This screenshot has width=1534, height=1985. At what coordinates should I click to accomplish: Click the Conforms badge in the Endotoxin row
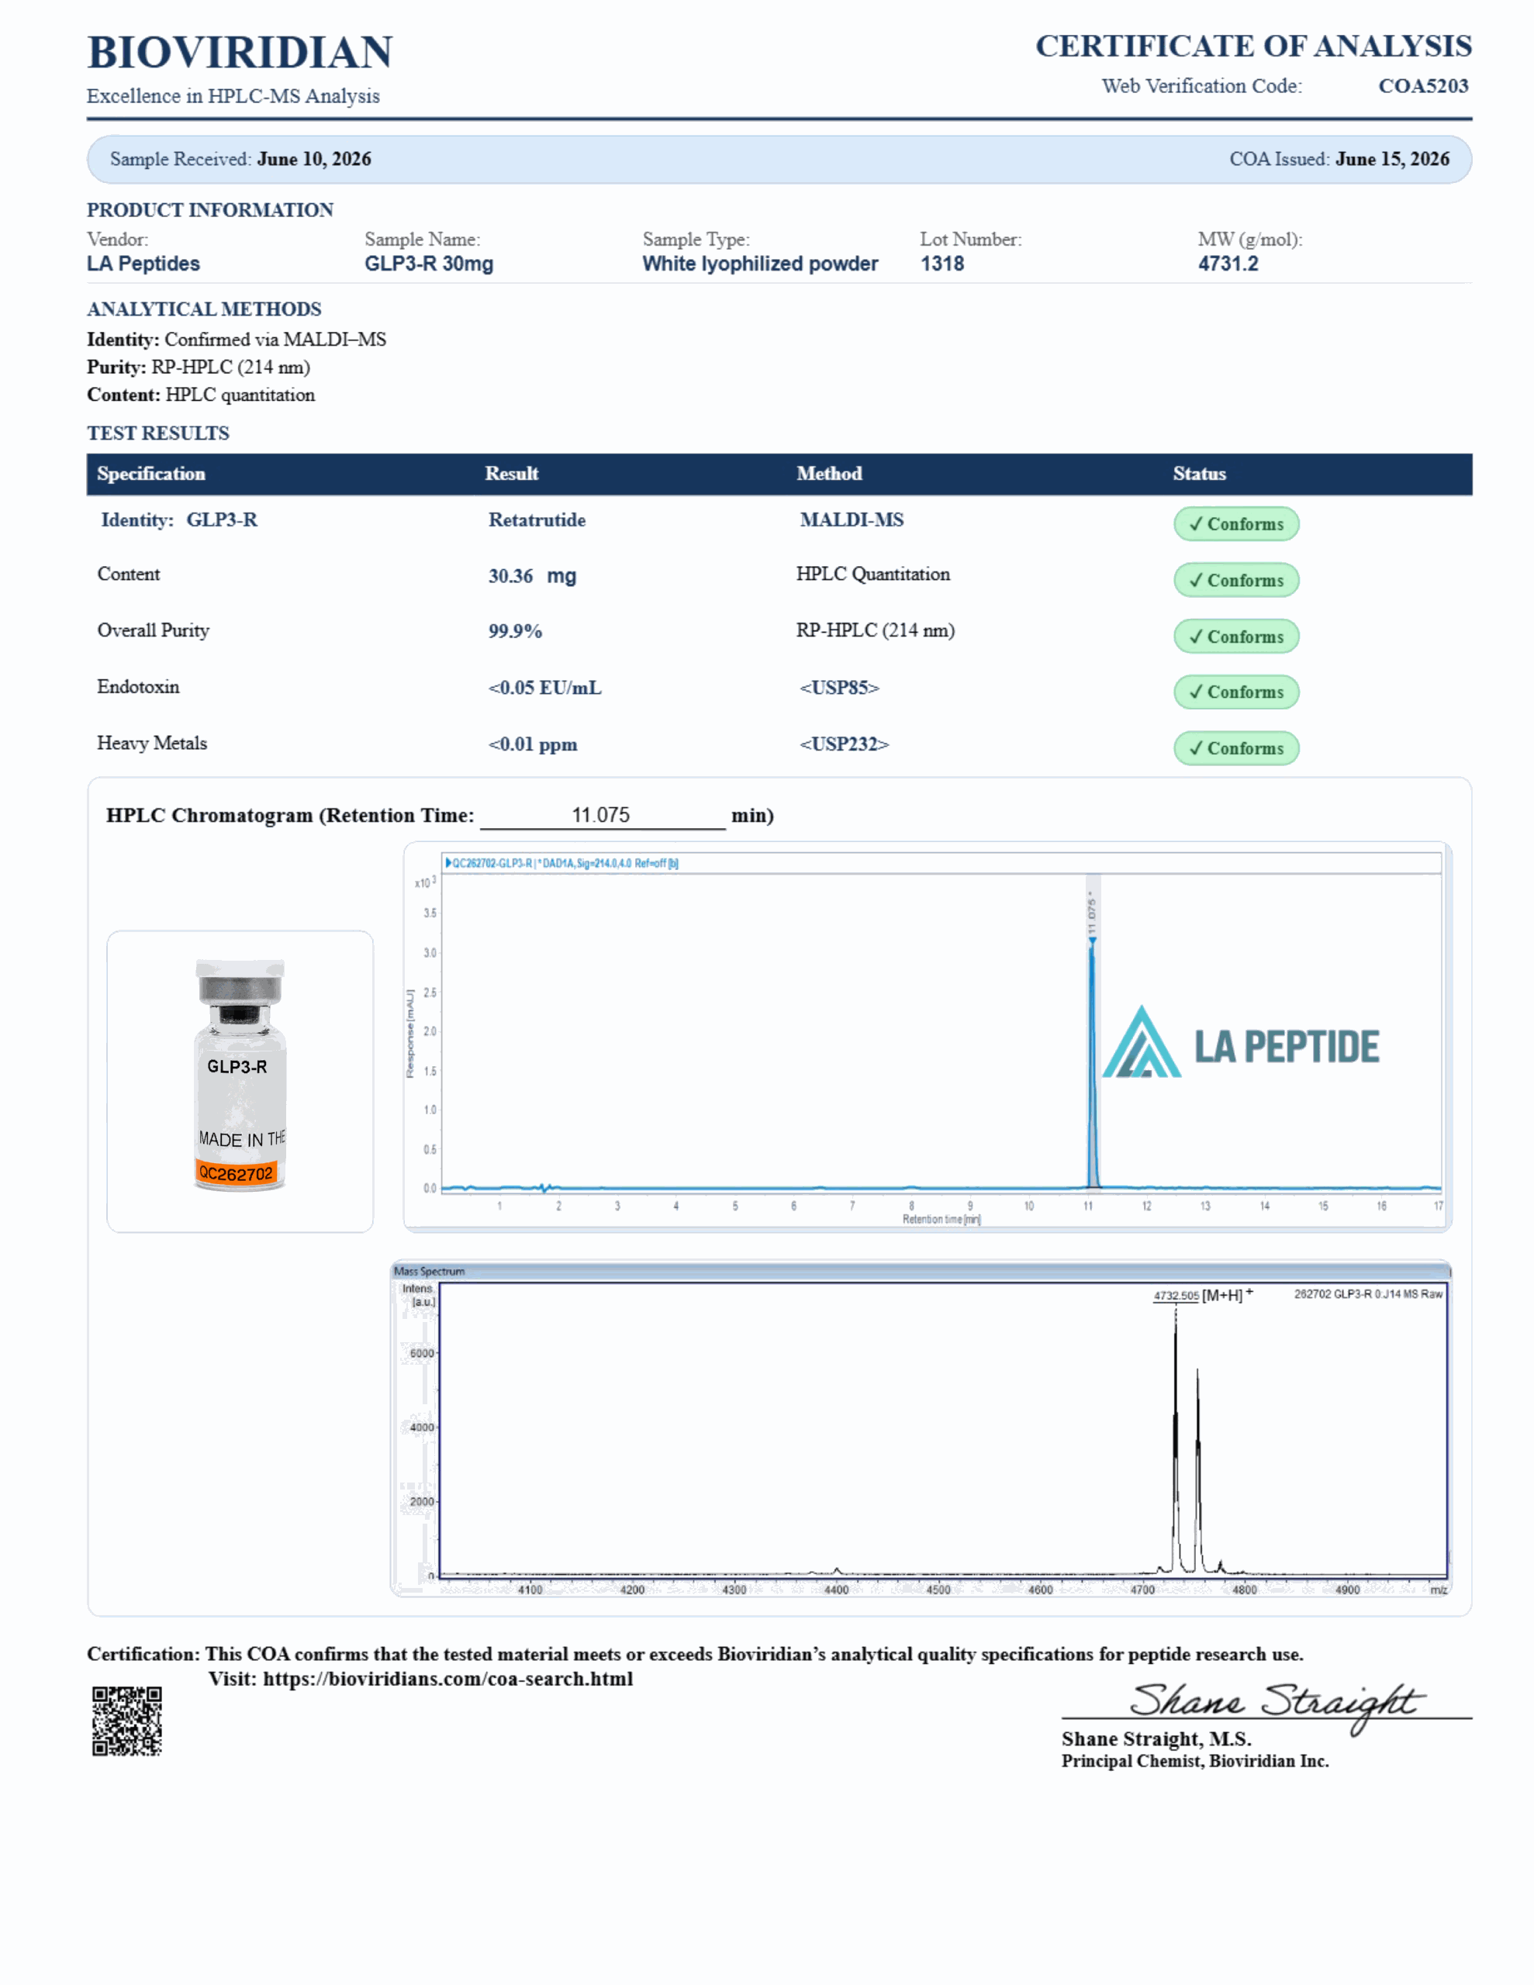point(1235,692)
